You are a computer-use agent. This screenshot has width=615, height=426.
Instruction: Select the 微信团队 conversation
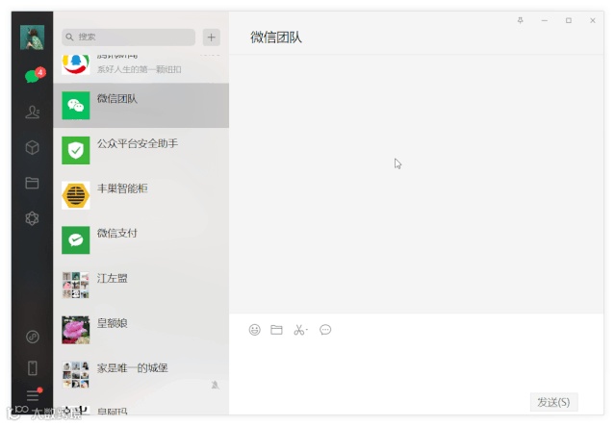(141, 106)
